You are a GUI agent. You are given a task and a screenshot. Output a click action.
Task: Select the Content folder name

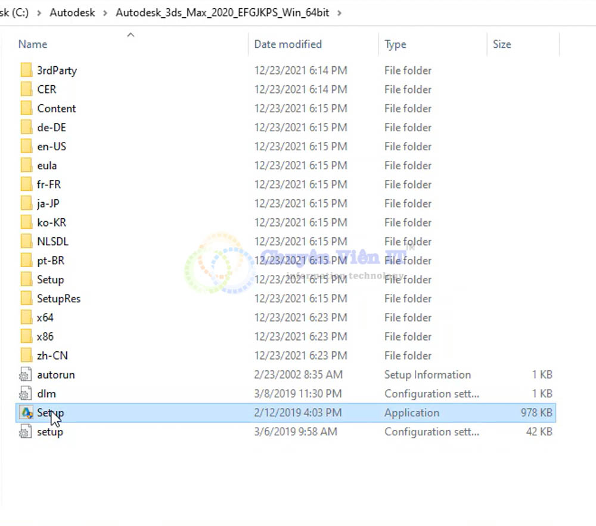tap(57, 109)
